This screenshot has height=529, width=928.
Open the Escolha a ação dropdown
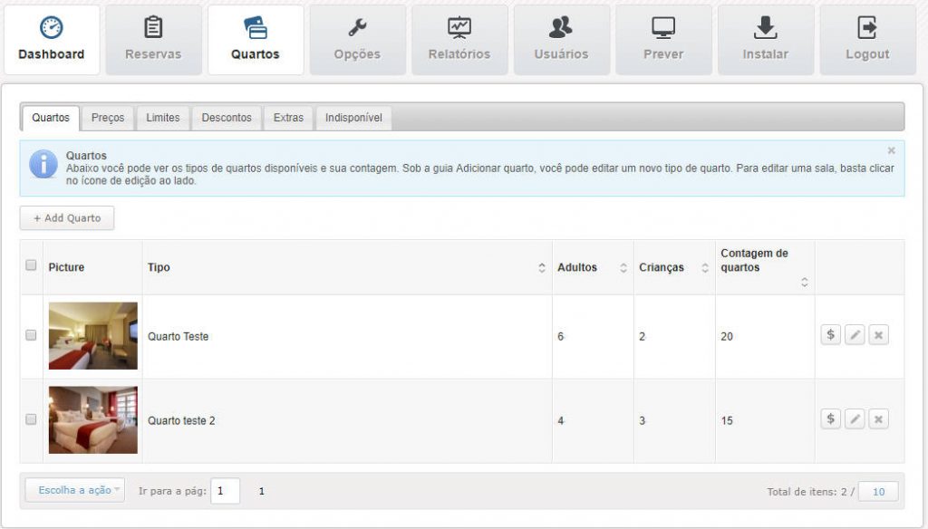pos(74,490)
